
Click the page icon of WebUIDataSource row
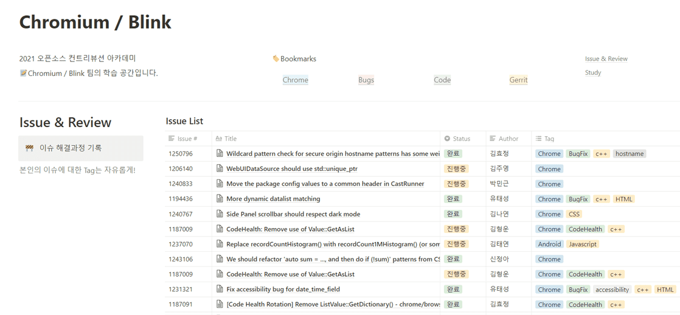(220, 169)
